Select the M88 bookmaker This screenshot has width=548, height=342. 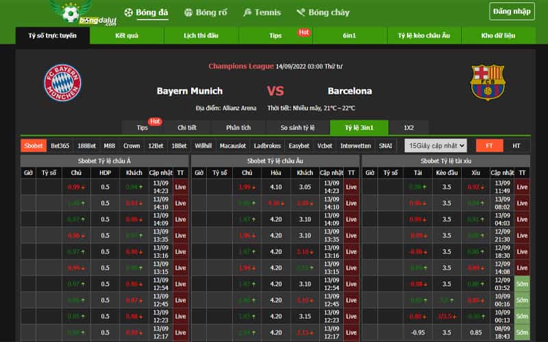(110, 146)
